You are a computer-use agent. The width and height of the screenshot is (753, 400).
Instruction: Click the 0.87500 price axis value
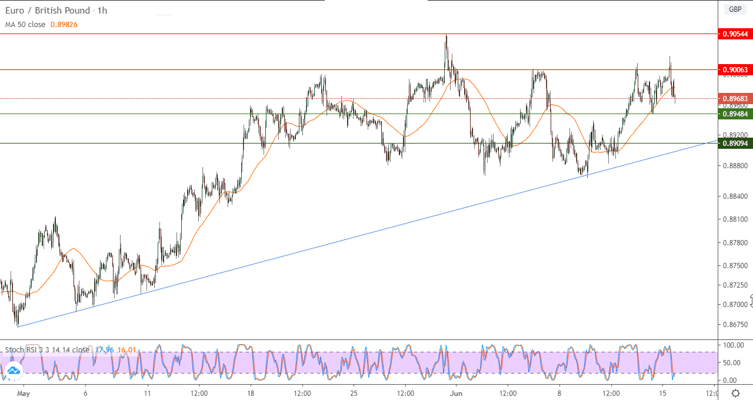tap(735, 265)
